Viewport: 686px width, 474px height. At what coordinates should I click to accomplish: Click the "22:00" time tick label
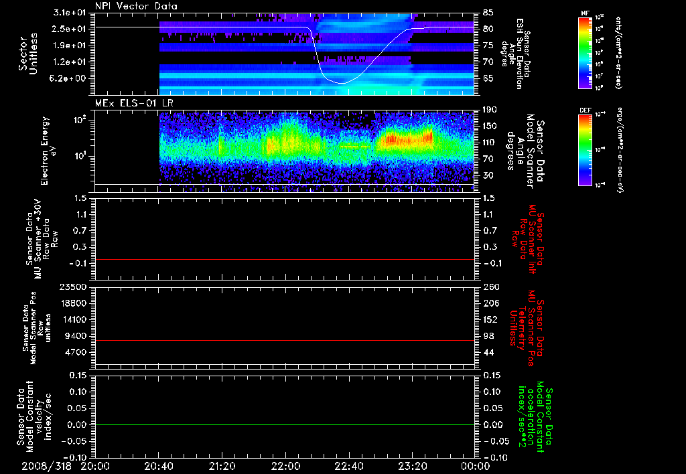[285, 467]
